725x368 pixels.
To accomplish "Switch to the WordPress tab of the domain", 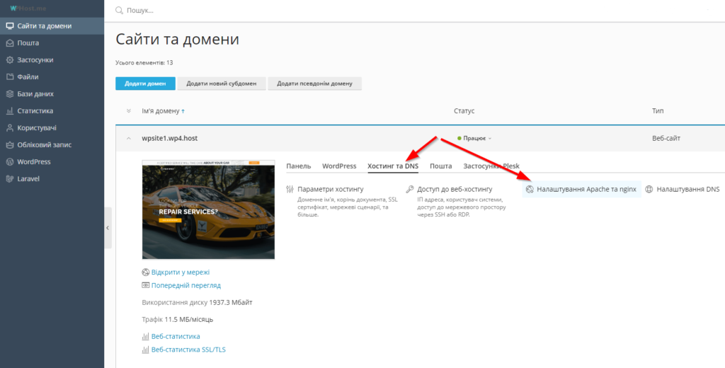I will point(339,166).
